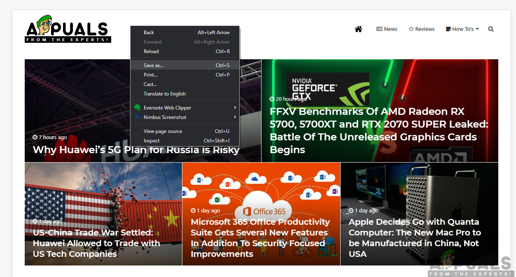Click the home icon in navigation
Image resolution: width=516 pixels, height=277 pixels.
pyautogui.click(x=358, y=29)
